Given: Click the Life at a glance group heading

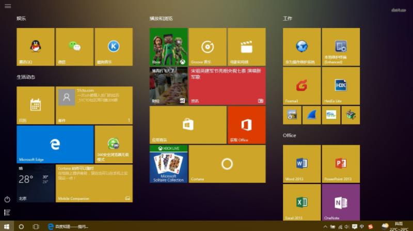Looking at the screenshot, I should click(26, 77).
